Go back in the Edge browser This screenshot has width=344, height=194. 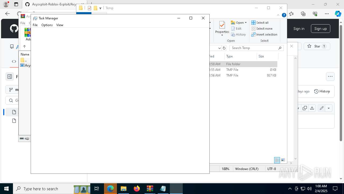tap(8, 14)
